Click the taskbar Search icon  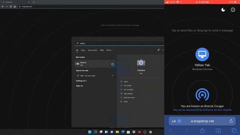(95, 132)
